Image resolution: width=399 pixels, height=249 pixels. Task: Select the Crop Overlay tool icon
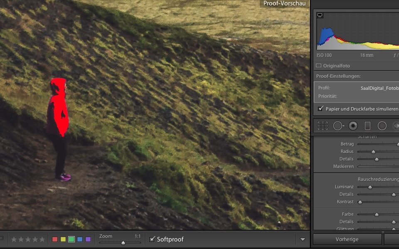tap(323, 126)
